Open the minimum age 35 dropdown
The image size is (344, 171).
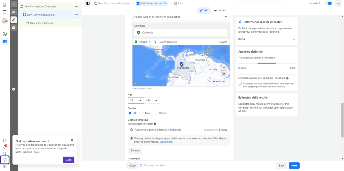click(x=136, y=101)
